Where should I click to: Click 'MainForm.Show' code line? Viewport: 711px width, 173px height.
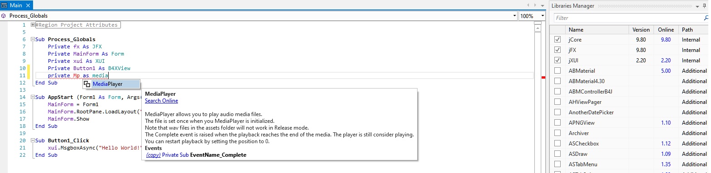pyautogui.click(x=68, y=119)
